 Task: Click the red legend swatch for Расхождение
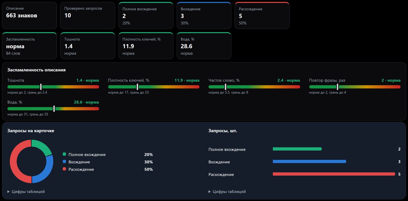pyautogui.click(x=64, y=169)
